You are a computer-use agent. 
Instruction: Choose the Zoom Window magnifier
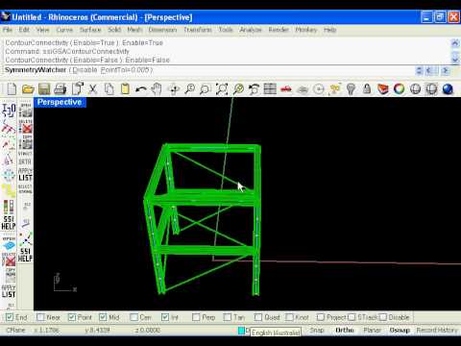pyautogui.click(x=205, y=88)
